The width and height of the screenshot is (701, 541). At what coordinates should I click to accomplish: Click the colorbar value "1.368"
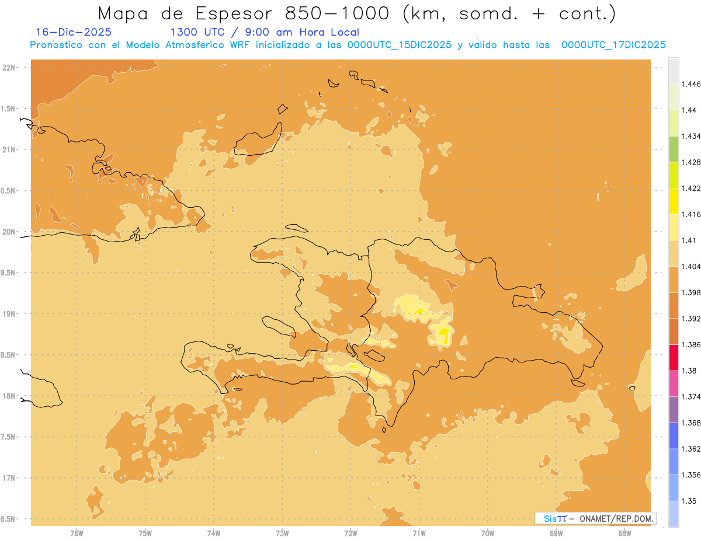691,423
